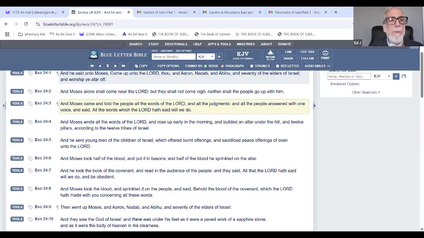The width and height of the screenshot is (424, 238).
Task: Toggle the Verse format checkbox
Action: pos(205,66)
